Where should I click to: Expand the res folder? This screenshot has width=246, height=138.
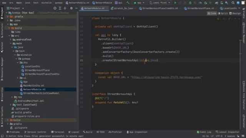point(12,97)
